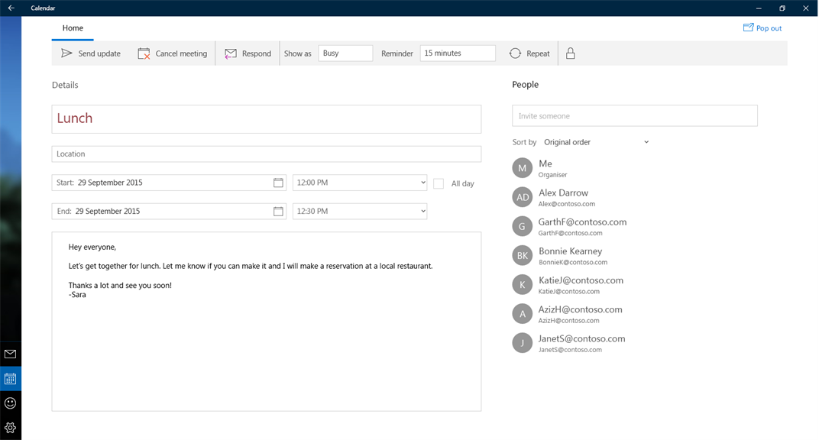819x440 pixels.
Task: Click the Invite someone field
Action: [635, 116]
